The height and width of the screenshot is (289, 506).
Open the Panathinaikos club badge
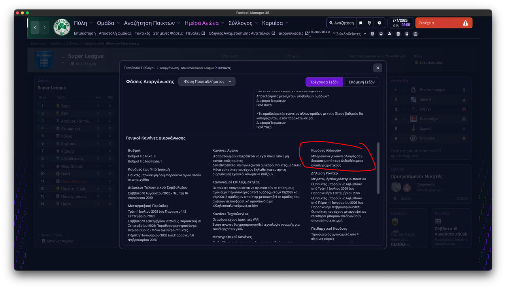point(62,27)
